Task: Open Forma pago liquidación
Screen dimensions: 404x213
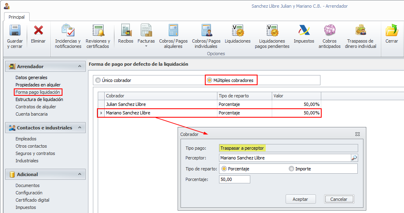Action: pyautogui.click(x=38, y=92)
